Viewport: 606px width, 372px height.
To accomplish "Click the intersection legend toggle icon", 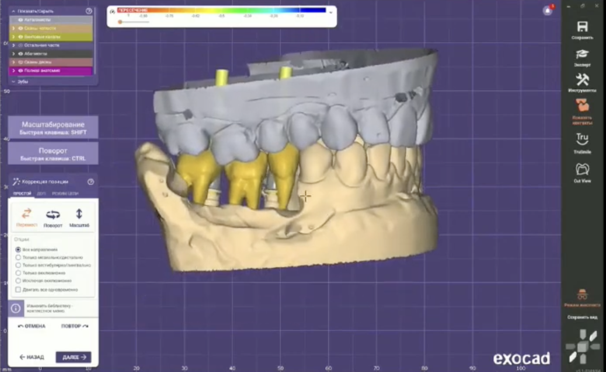I will click(113, 12).
